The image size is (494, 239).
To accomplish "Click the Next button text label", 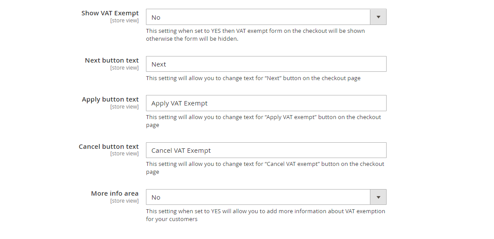I will (x=112, y=60).
